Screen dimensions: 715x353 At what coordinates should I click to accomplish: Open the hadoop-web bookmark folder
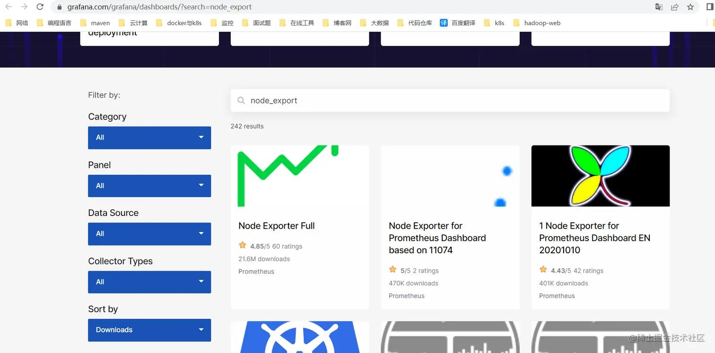tap(537, 23)
